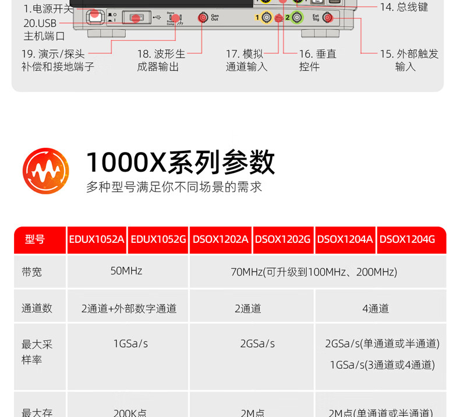This screenshot has height=417, width=460.
Task: Click the USB host port on the panel
Action: click(x=136, y=18)
